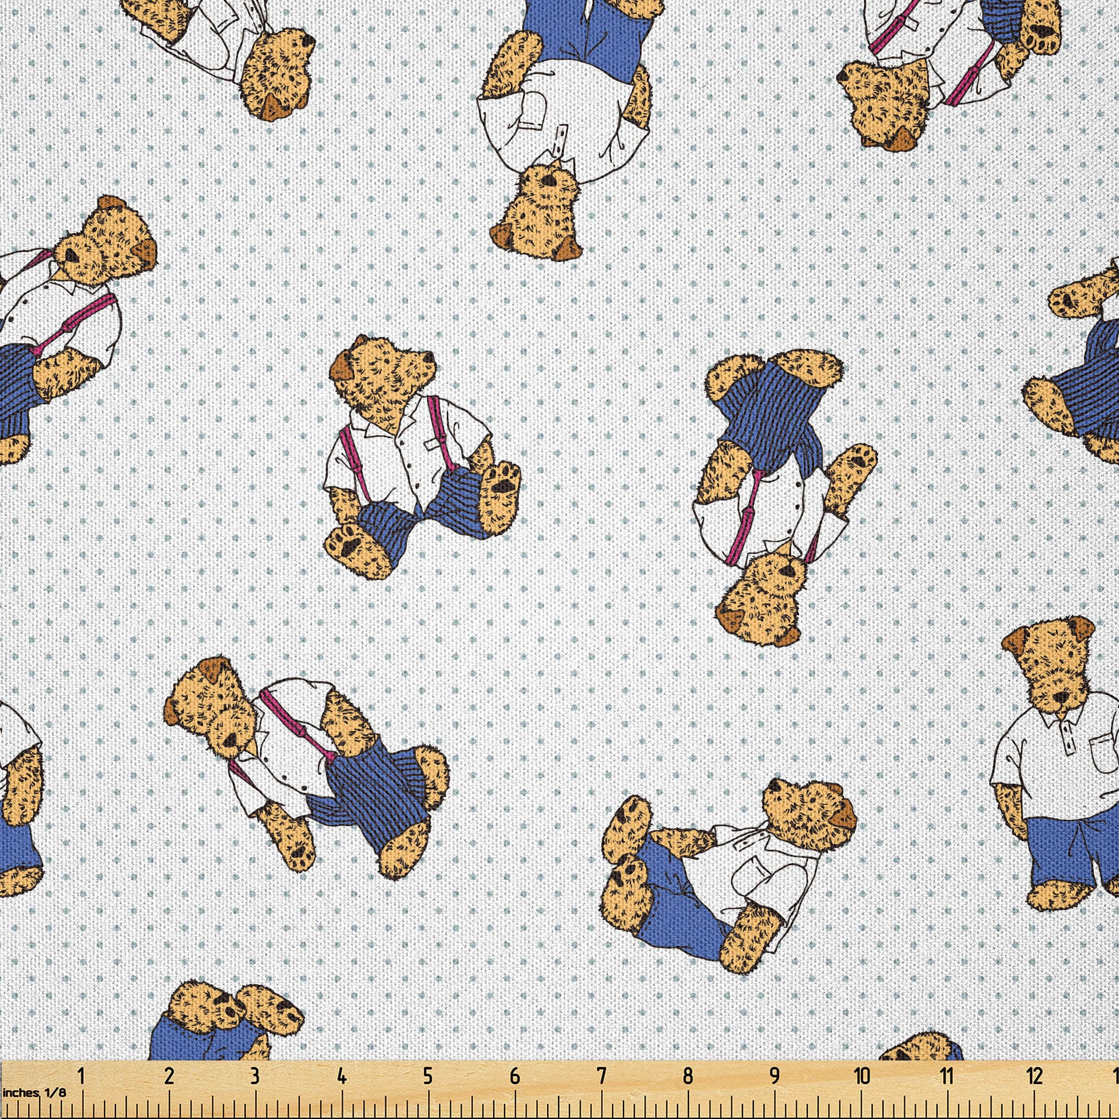Click the number 2 on the ruler
The height and width of the screenshot is (1119, 1119).
tap(169, 1076)
